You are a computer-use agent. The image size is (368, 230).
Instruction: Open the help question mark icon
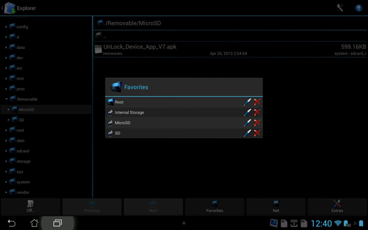tap(358, 8)
